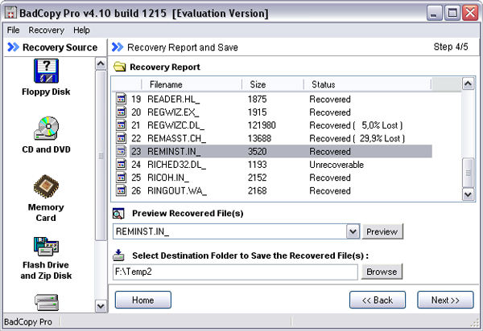Open the Recovery menu
Viewport: 483px width, 331px height.
46,30
